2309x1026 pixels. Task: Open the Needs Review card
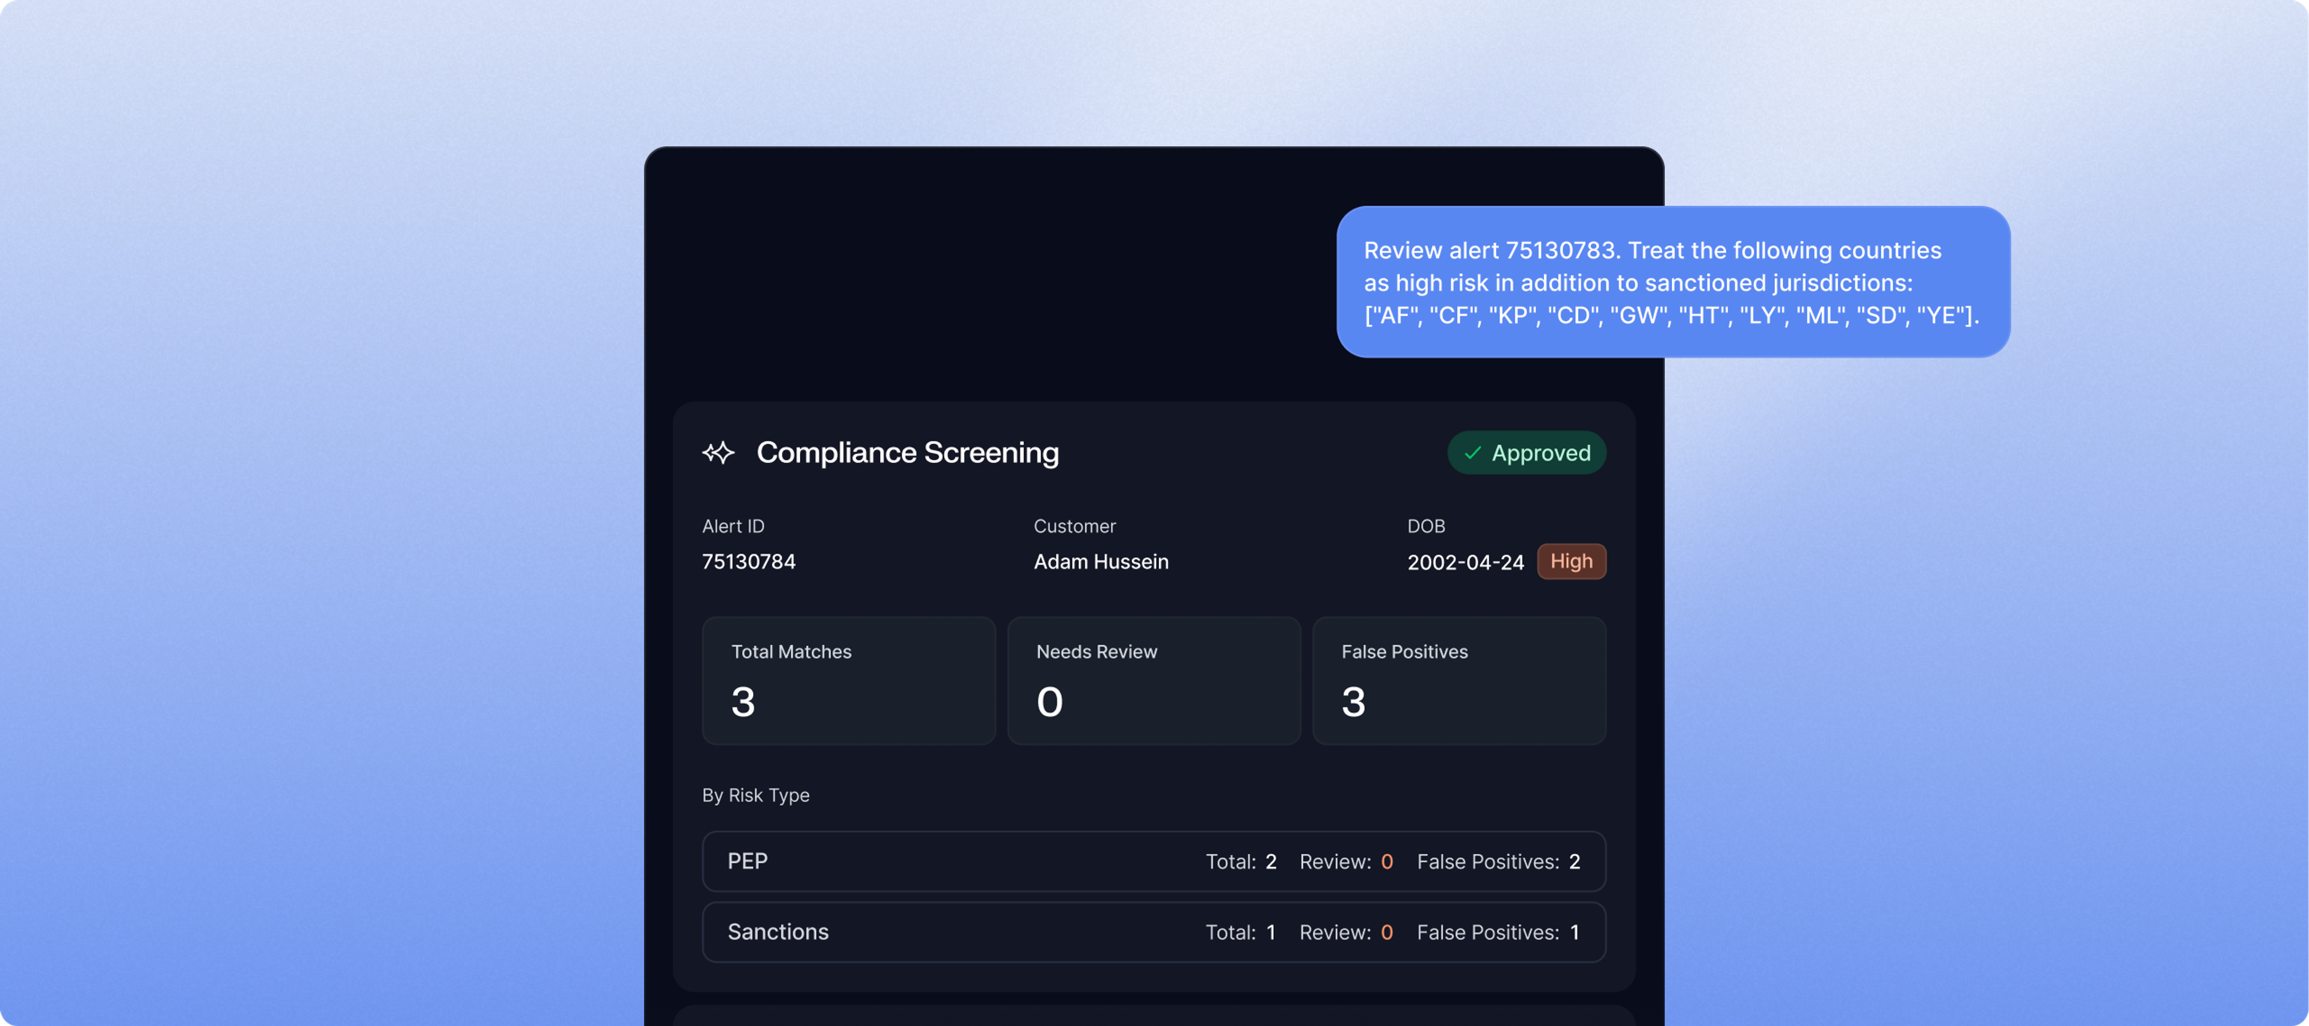[1154, 680]
